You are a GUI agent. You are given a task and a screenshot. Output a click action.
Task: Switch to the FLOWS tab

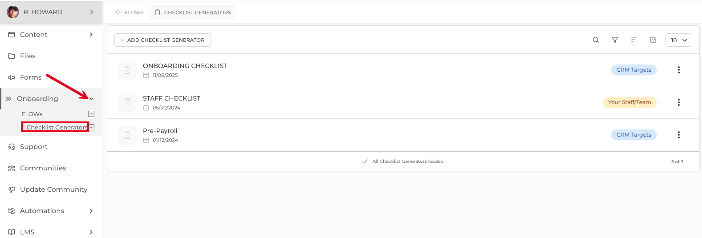129,12
